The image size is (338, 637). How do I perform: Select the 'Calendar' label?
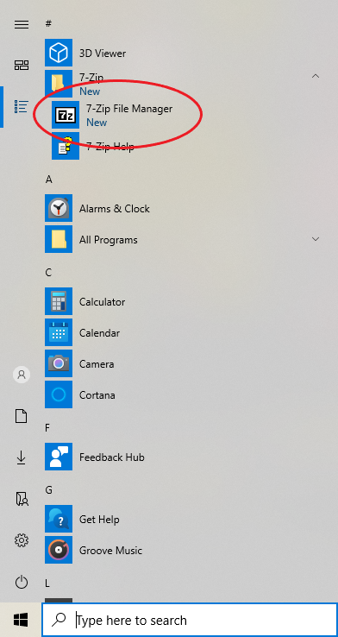click(x=99, y=332)
